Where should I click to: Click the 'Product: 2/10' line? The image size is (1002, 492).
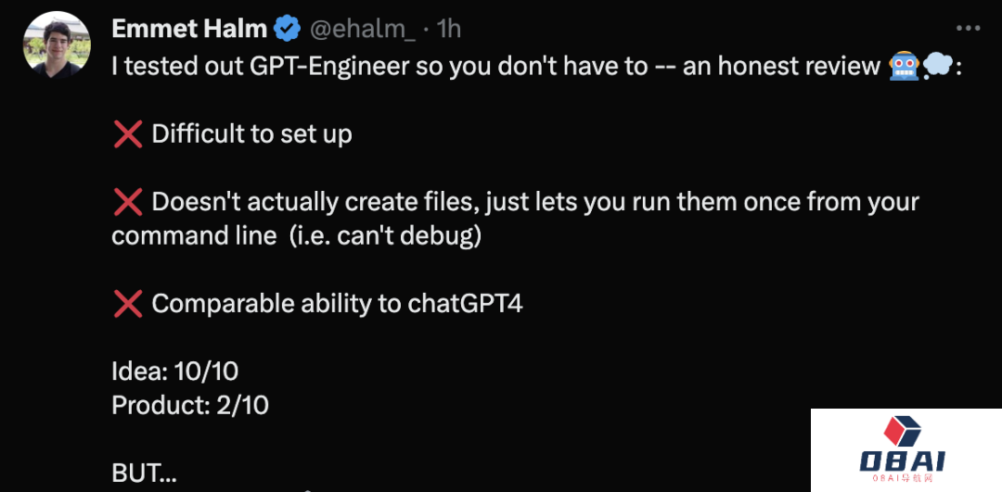pos(189,405)
